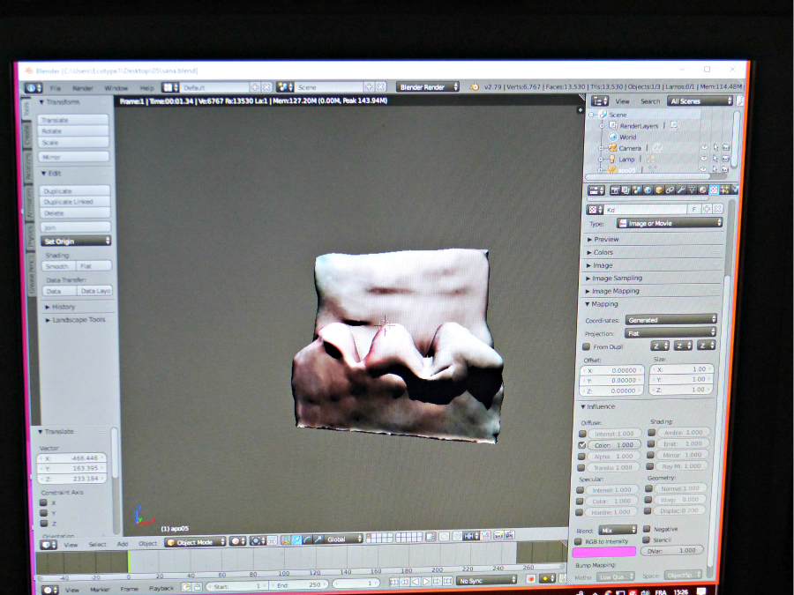Click the Camera object icon in outliner

click(612, 148)
